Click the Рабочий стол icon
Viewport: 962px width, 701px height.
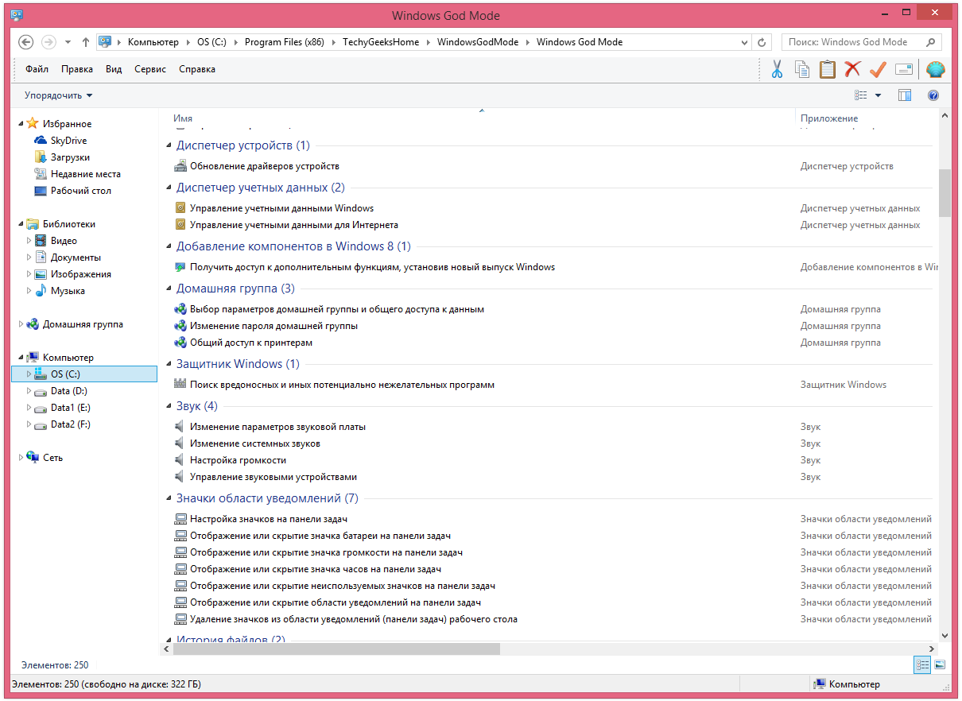click(x=41, y=191)
